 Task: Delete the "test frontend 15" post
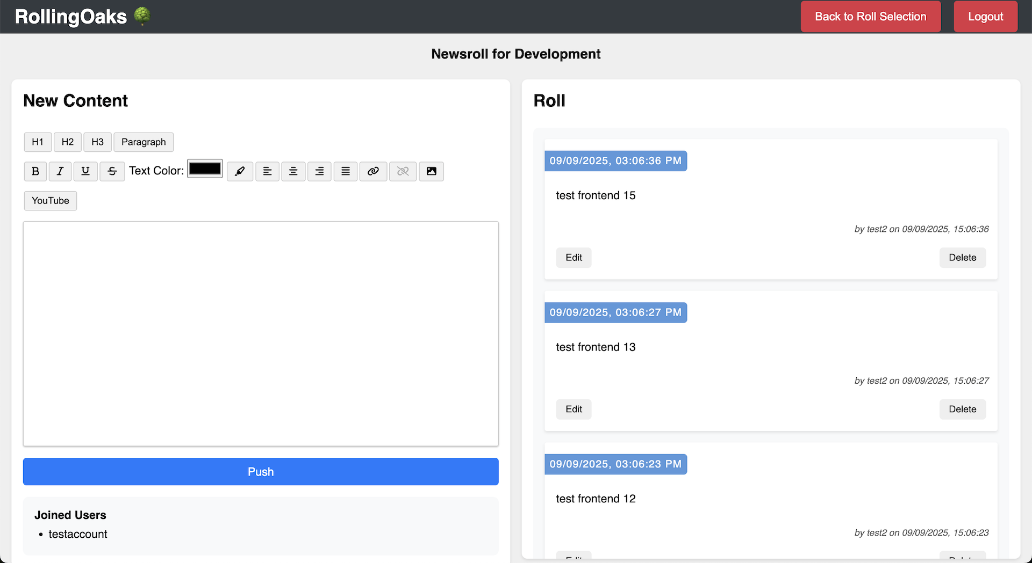(x=962, y=258)
